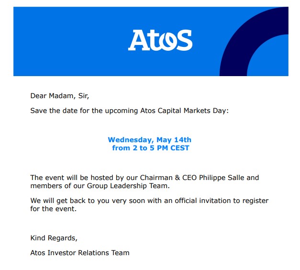This screenshot has width=300, height=270.
Task: Click the 'for the event.' line
Action: tap(54, 209)
